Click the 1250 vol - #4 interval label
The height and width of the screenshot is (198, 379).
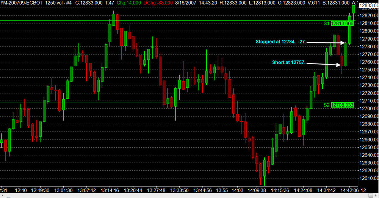[58, 3]
